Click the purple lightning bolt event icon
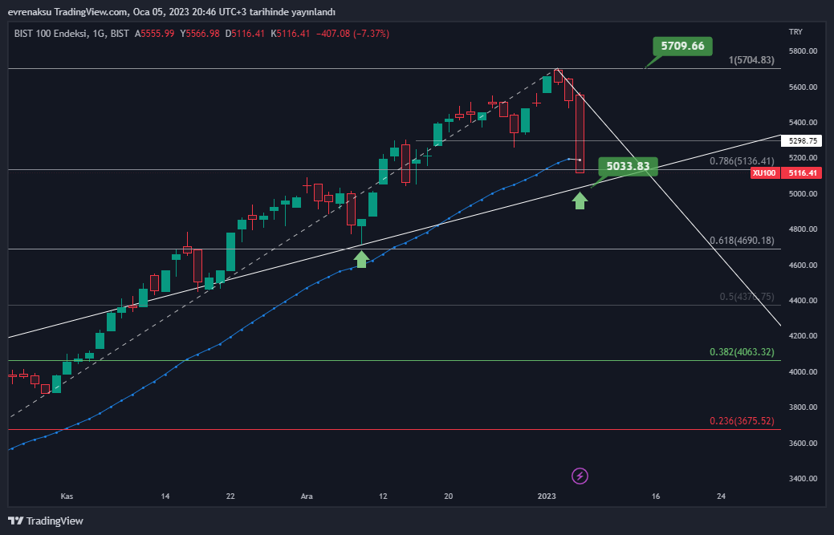The image size is (834, 535). pos(580,476)
